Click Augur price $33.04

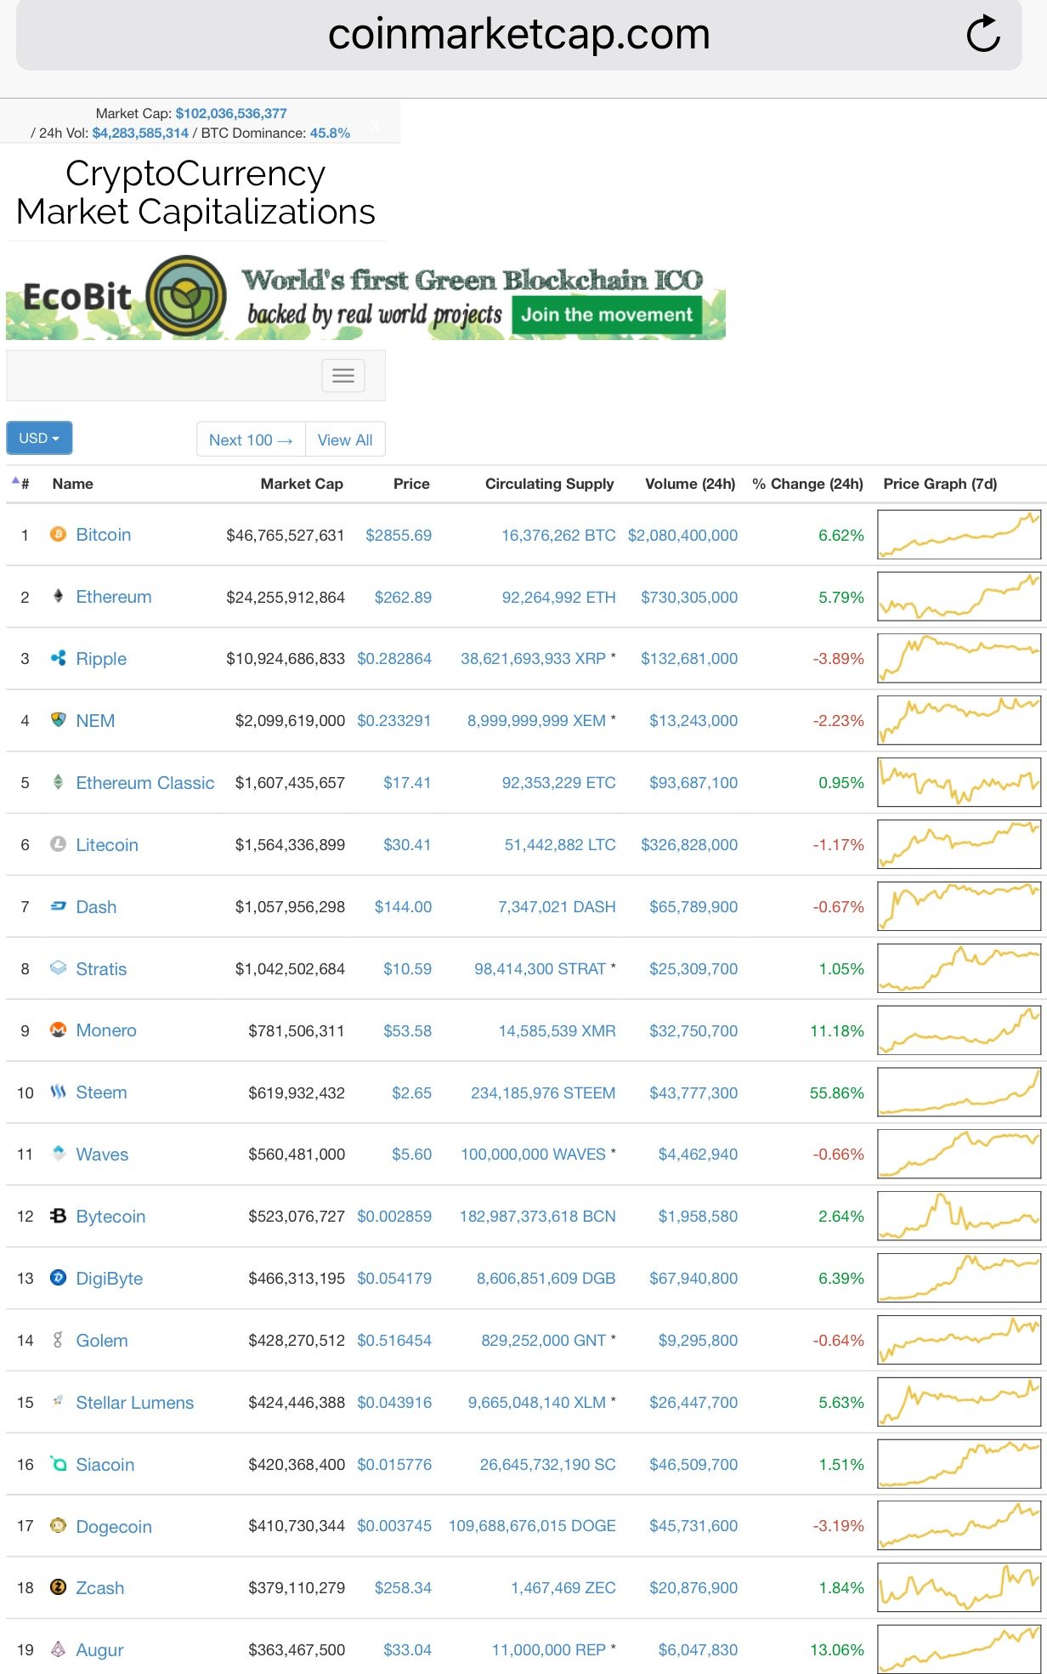point(407,1650)
